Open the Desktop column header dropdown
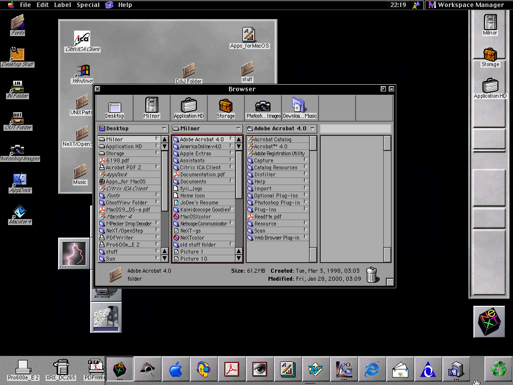The width and height of the screenshot is (513, 385). point(133,129)
